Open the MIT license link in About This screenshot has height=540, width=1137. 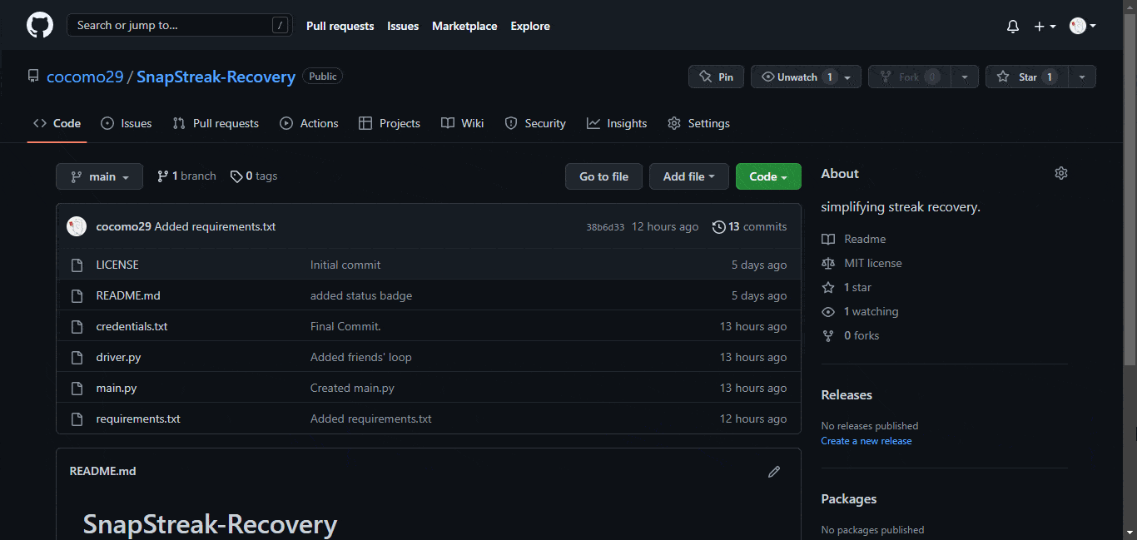[x=861, y=263]
